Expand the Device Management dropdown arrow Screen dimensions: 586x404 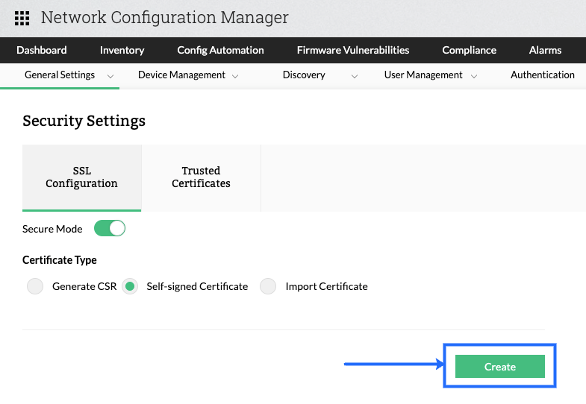[235, 76]
